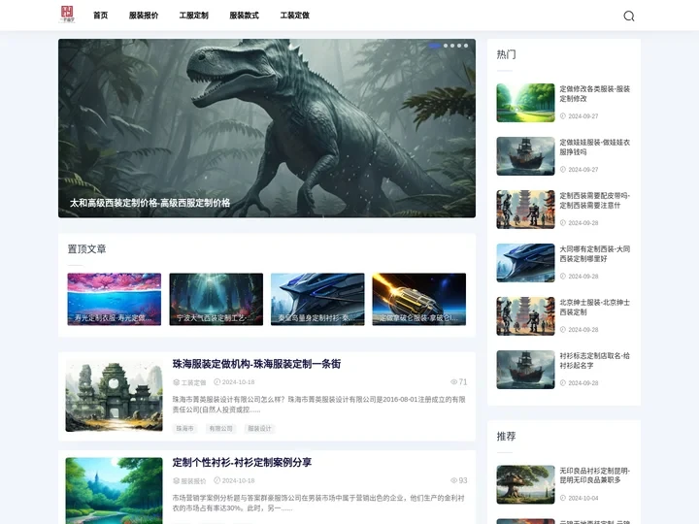Click the eye views icon showing 71
This screenshot has height=524, width=699.
(x=453, y=382)
